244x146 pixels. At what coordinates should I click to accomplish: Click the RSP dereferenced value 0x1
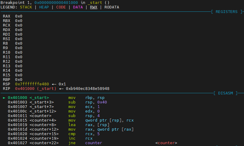tap(62, 84)
